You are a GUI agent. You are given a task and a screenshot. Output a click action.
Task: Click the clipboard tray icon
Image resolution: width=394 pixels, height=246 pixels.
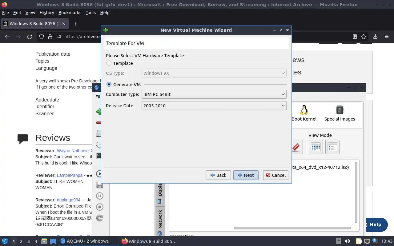pos(359,241)
